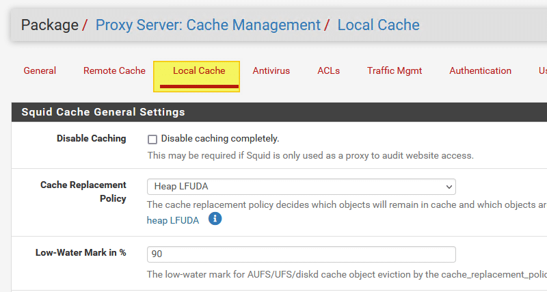
Task: Click the info icon beside heap LFUDA
Action: [x=215, y=220]
